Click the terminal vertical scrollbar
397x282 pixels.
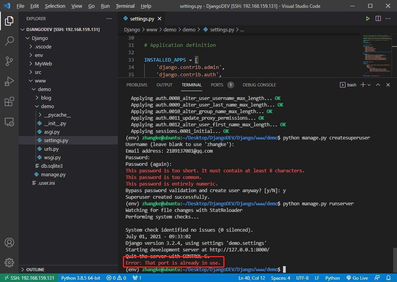(x=395, y=260)
